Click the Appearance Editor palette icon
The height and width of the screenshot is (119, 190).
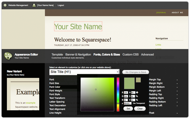click(x=8, y=56)
